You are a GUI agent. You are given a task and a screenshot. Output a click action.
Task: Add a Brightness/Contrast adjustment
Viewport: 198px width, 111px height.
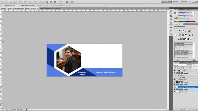pyautogui.click(x=179, y=31)
